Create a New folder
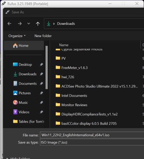The height and width of the screenshot is (159, 144). click(x=43, y=36)
